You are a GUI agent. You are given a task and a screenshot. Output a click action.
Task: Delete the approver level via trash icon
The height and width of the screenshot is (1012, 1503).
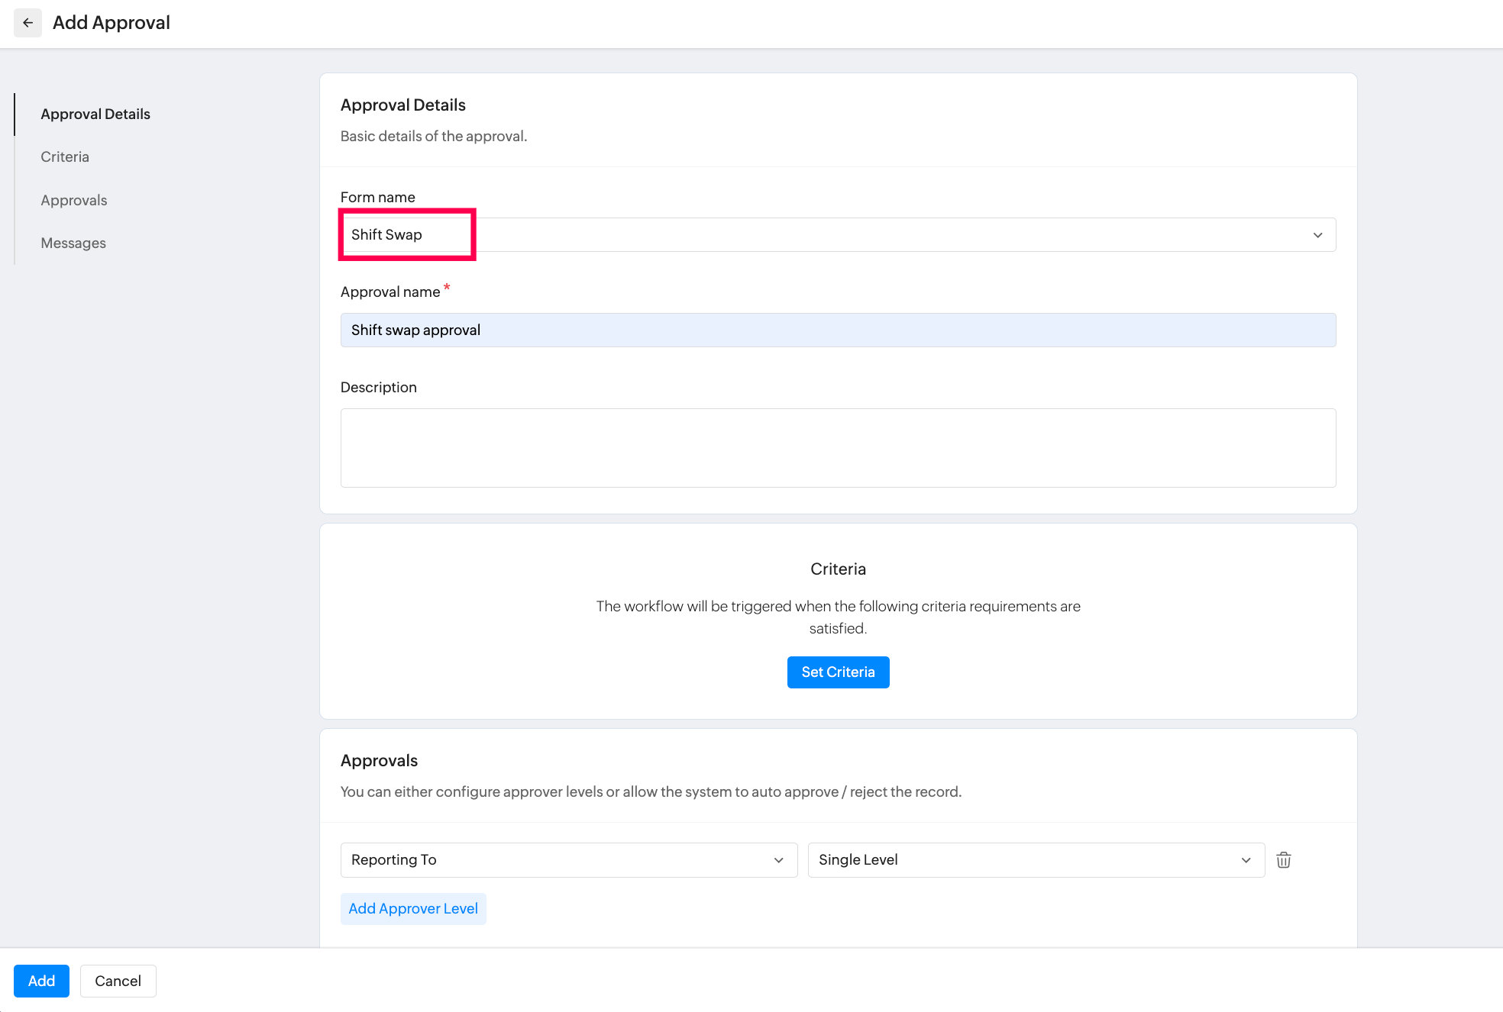point(1283,860)
